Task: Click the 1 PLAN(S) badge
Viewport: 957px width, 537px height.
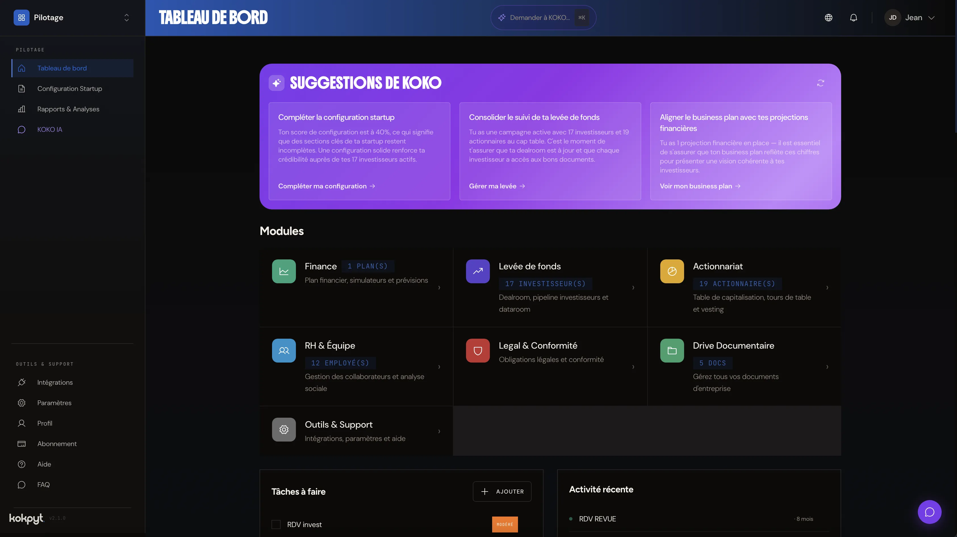Action: (x=368, y=266)
